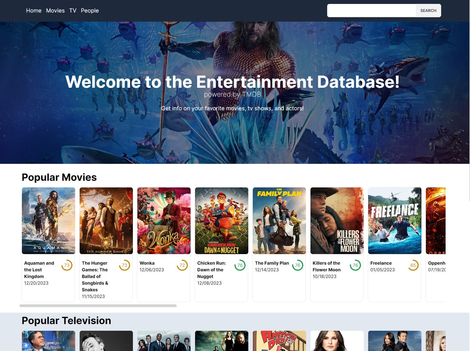Click the 73 rating circle for Aquaman
The image size is (470, 351).
coord(67,265)
